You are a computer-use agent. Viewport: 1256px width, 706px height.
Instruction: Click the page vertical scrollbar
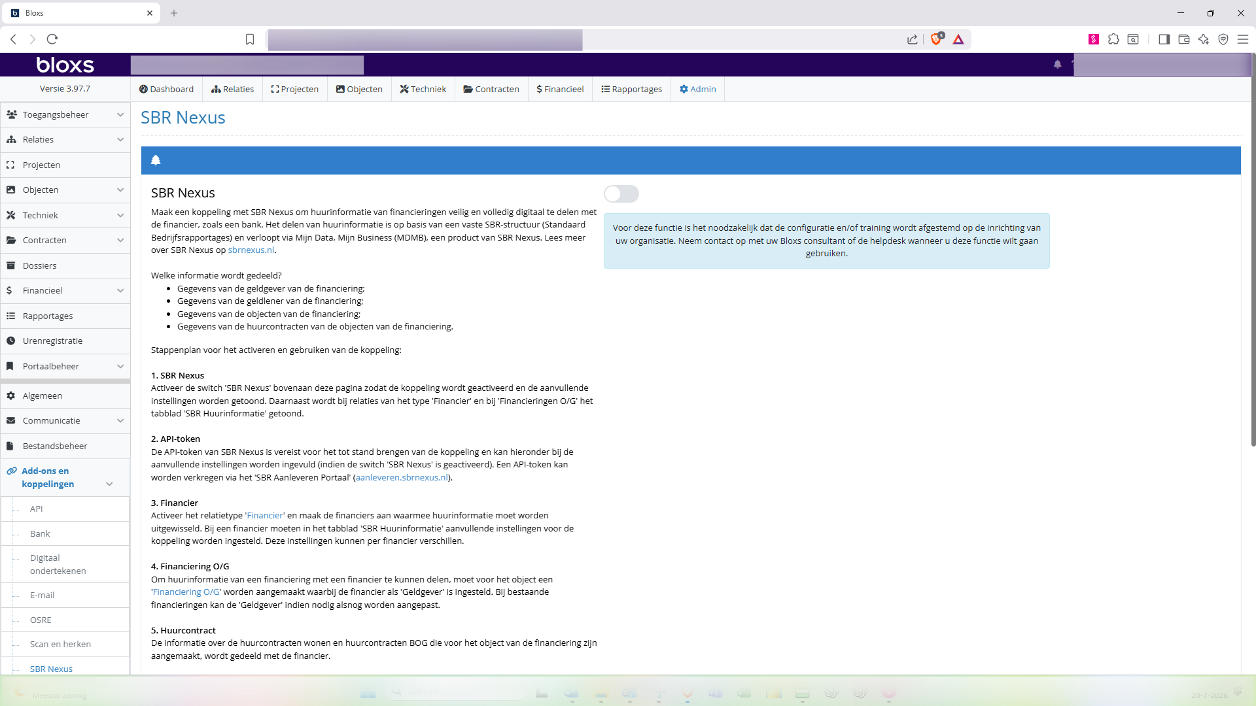coord(1253,251)
